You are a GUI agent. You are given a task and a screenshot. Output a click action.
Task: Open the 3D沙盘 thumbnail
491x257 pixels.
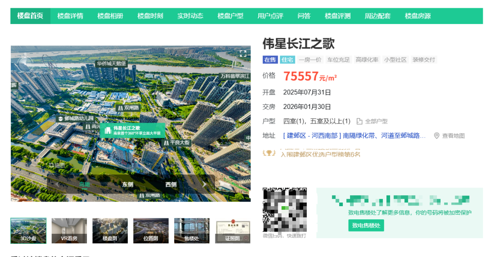29,231
